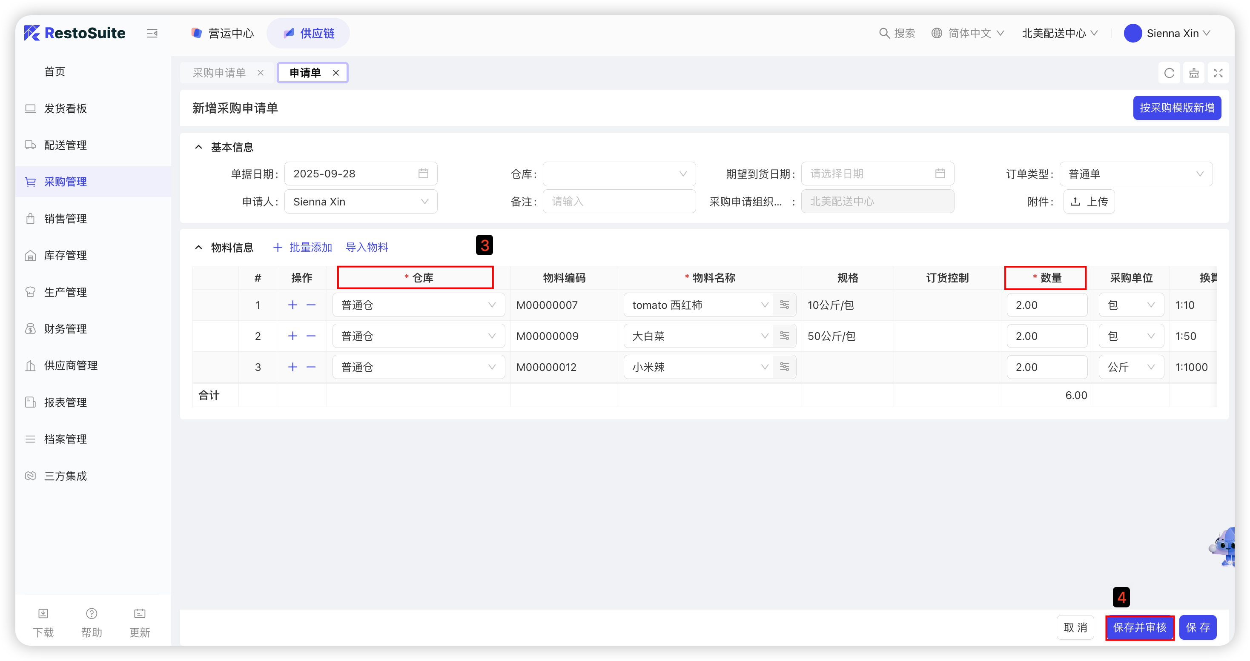This screenshot has height=661, width=1250.
Task: Collapse the 物料信息 section
Action: tap(198, 247)
